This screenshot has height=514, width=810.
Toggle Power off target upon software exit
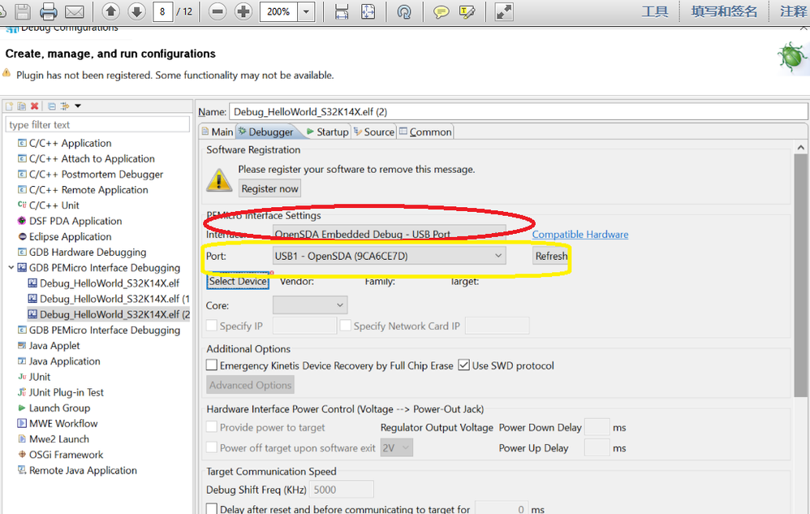click(212, 447)
